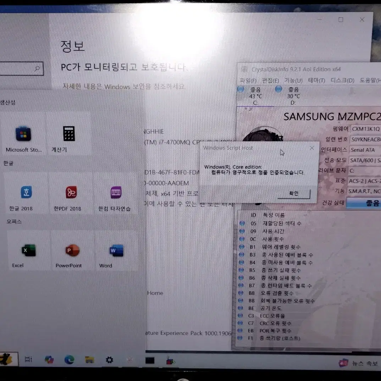The width and height of the screenshot is (381, 381).
Task: Select the 오류 검출 횟수 row
Action: (x=309, y=293)
